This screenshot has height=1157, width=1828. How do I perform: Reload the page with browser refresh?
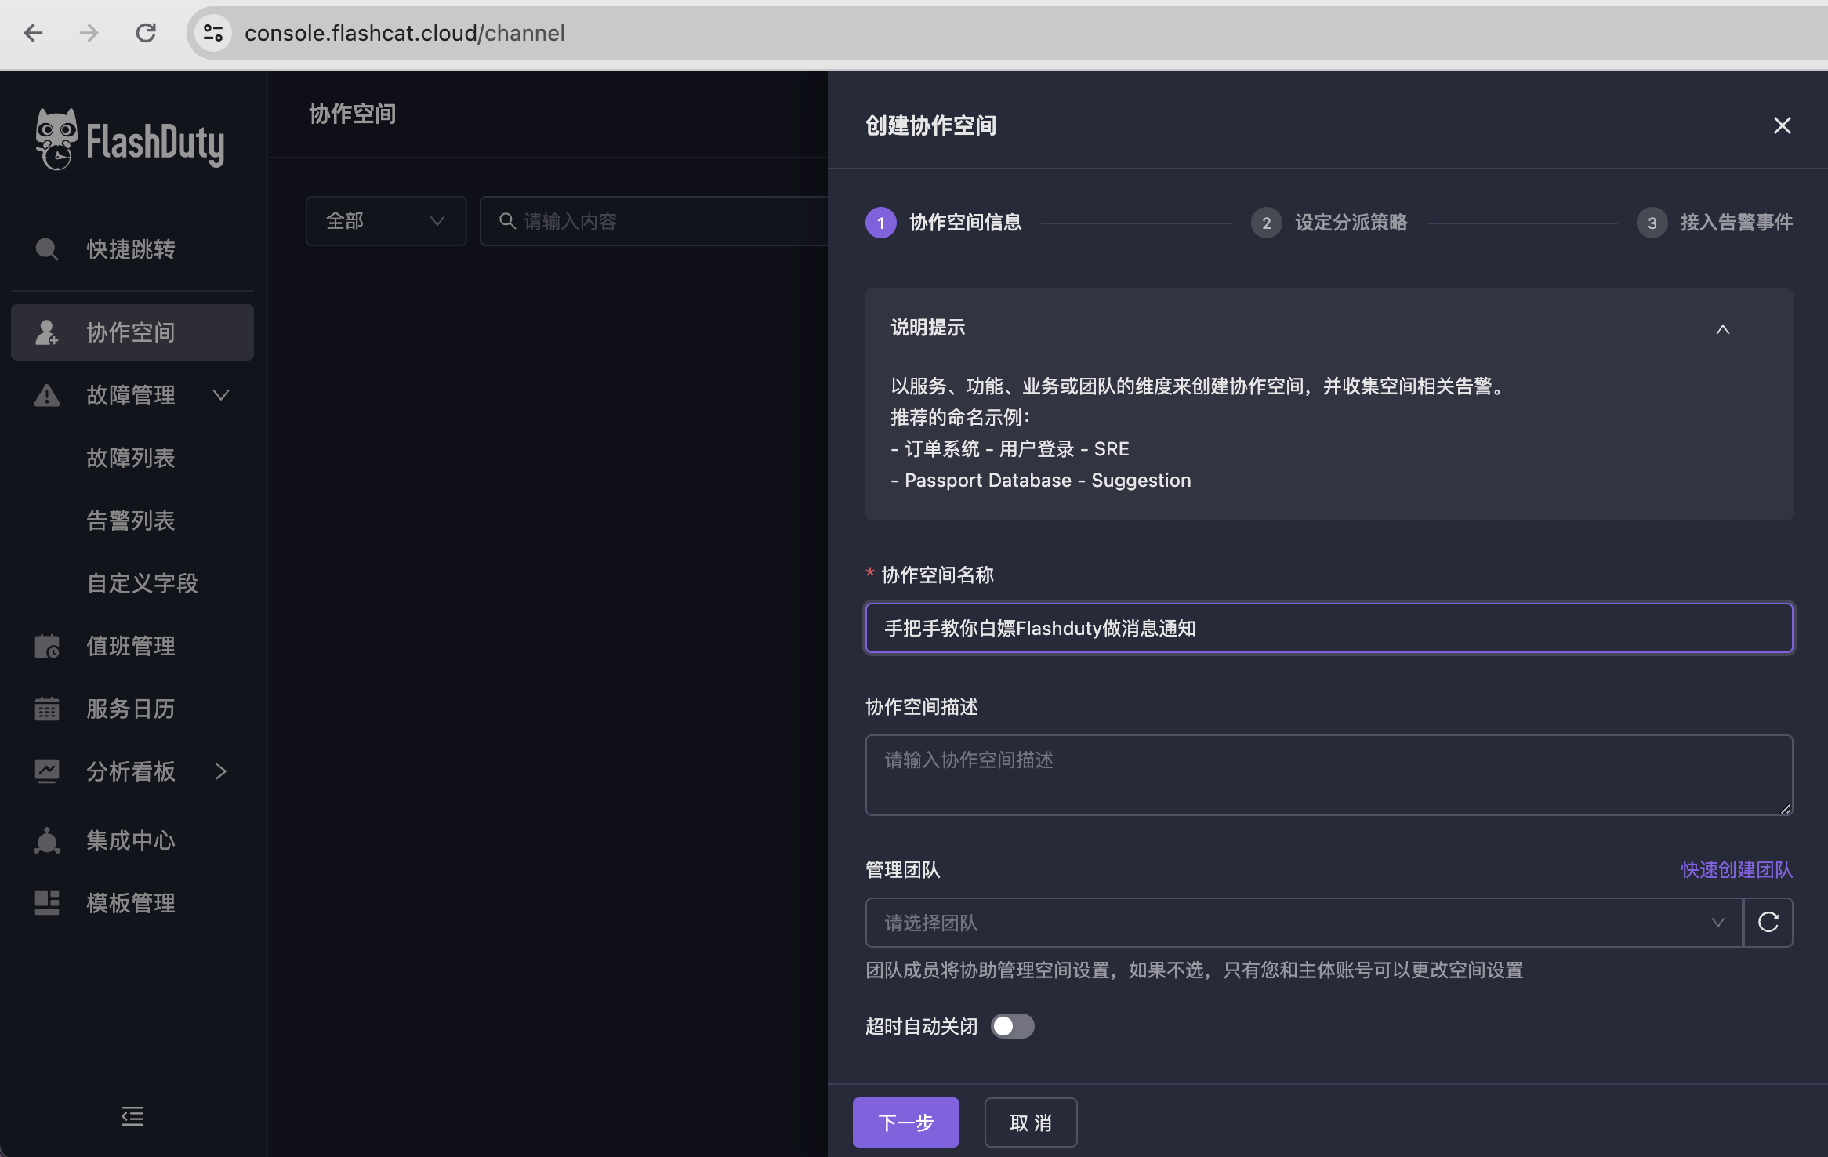(x=146, y=33)
